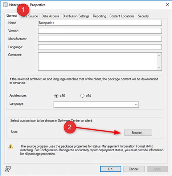Click the Language text box under Manufacturer

coord(100,47)
